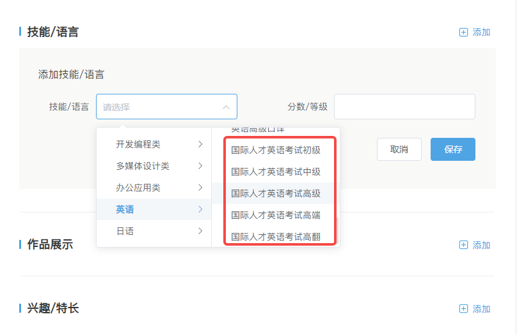Click the 技能/语言 section heading

[52, 32]
